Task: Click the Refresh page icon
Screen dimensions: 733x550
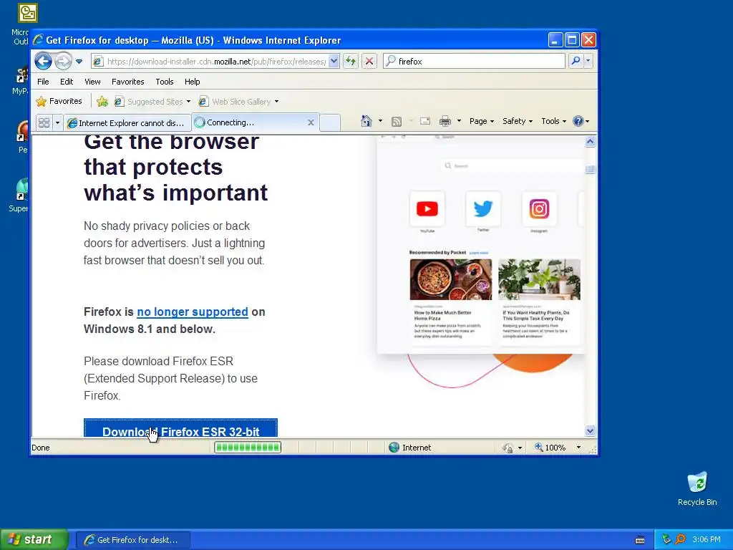Action: point(351,61)
